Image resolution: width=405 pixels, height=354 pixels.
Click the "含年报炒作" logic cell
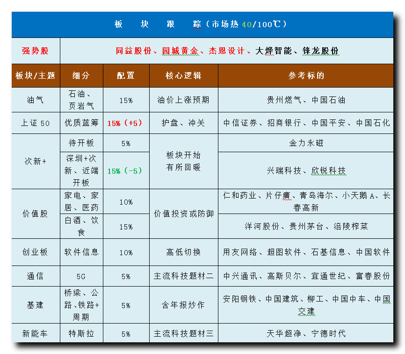184,305
